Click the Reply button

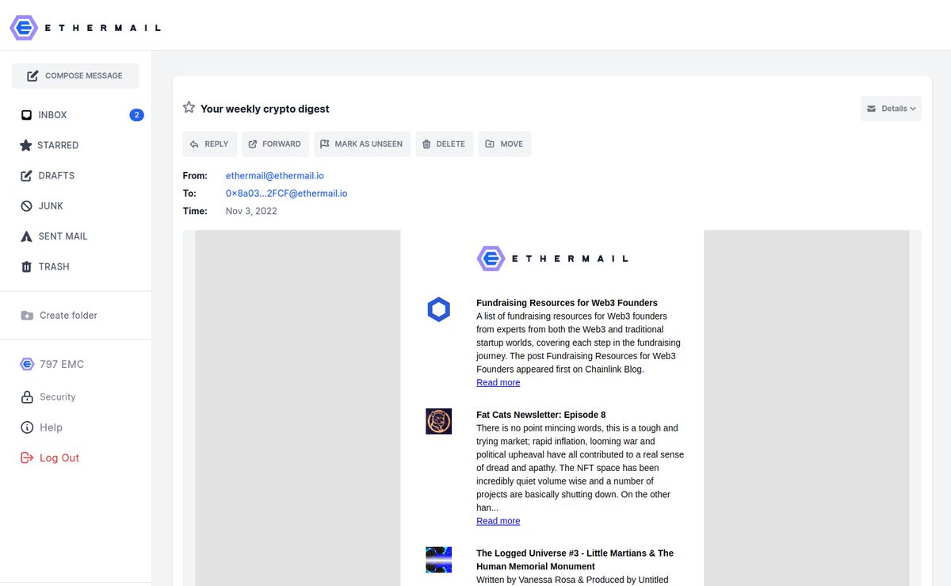209,144
